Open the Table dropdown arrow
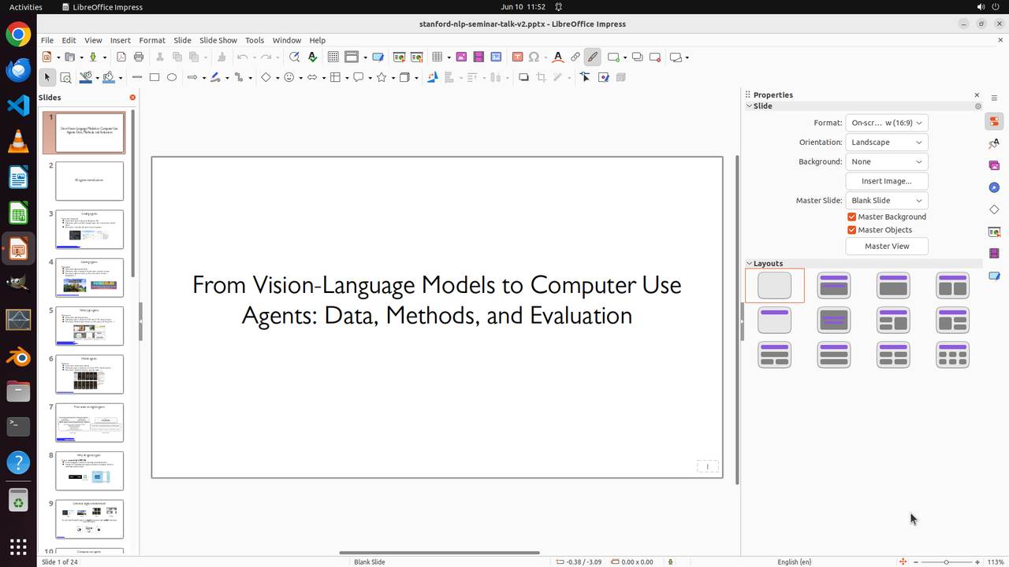This screenshot has width=1009, height=567. pyautogui.click(x=449, y=57)
